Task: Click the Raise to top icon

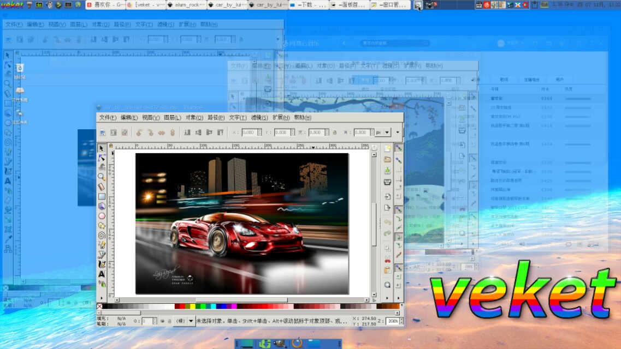Action: pyautogui.click(x=220, y=133)
